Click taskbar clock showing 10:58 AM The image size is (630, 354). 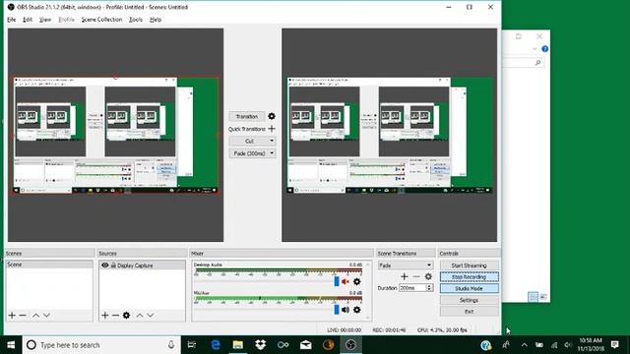(x=591, y=345)
